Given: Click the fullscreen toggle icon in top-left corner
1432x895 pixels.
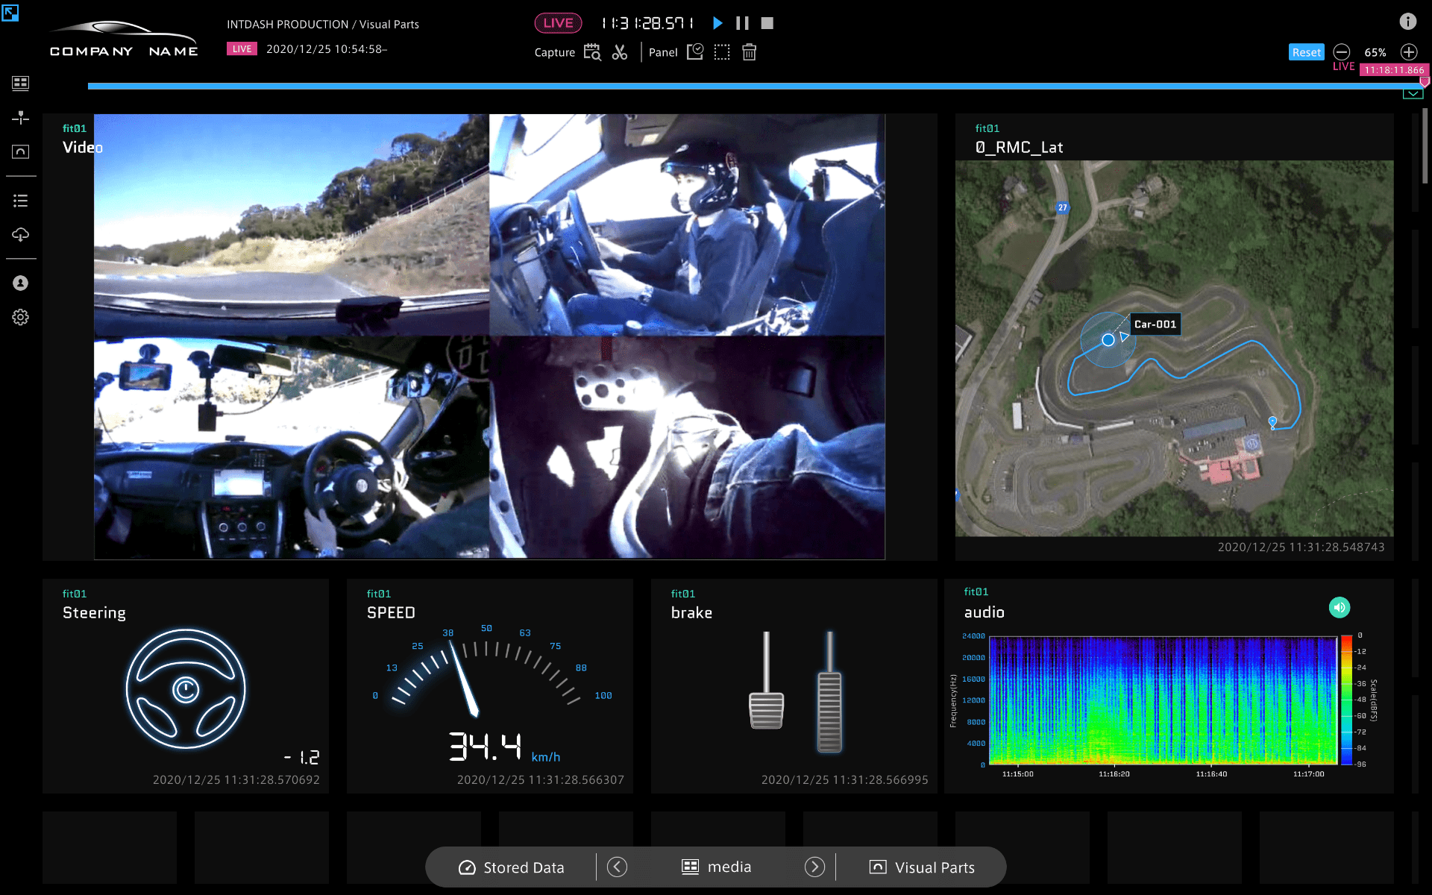Looking at the screenshot, I should 10,13.
